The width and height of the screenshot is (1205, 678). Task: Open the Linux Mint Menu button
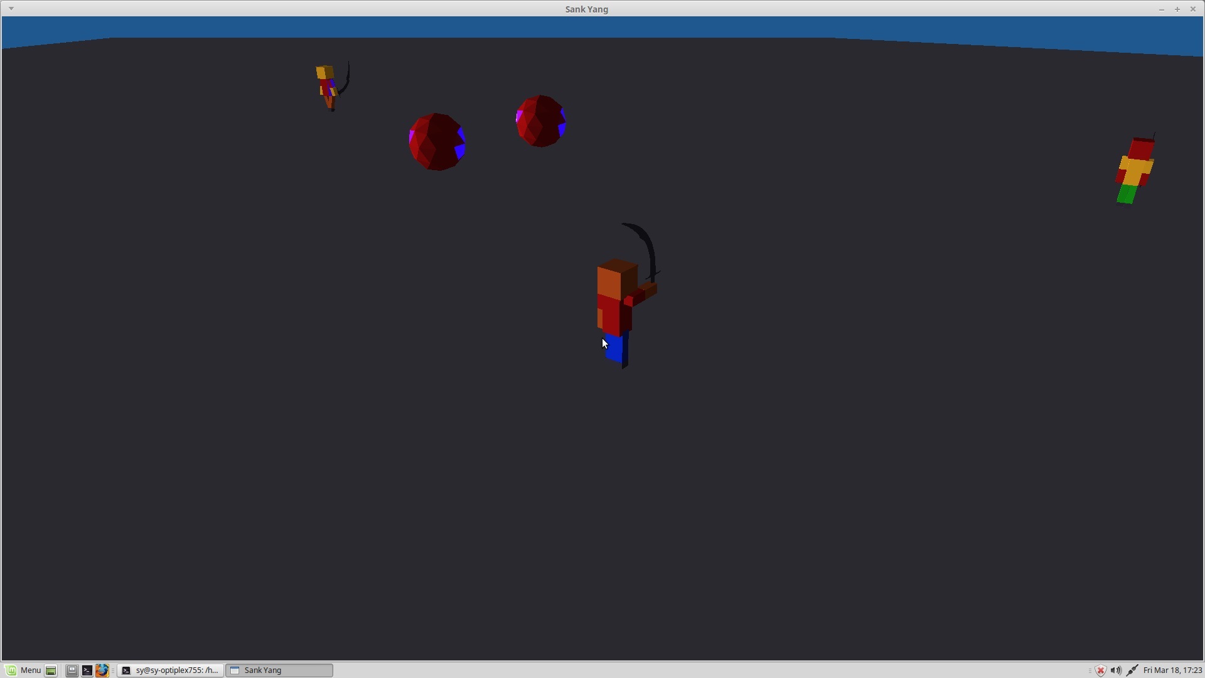pos(24,670)
